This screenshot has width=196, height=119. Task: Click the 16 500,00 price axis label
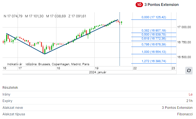[184, 57]
